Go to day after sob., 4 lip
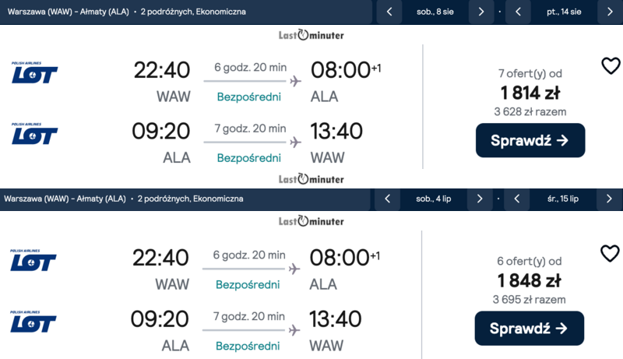The image size is (623, 359). click(x=480, y=199)
